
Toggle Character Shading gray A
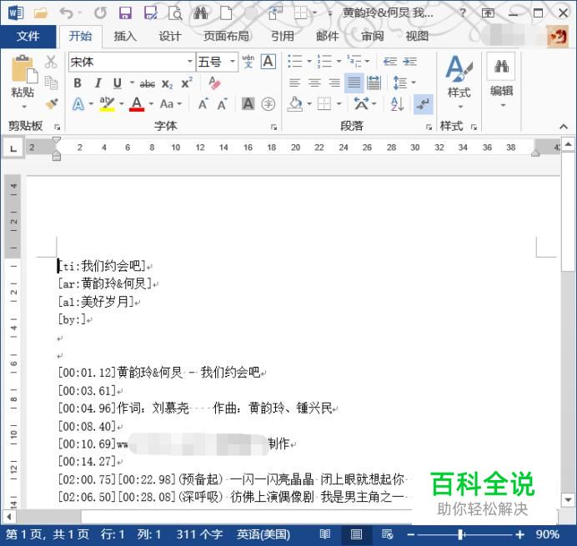point(248,104)
